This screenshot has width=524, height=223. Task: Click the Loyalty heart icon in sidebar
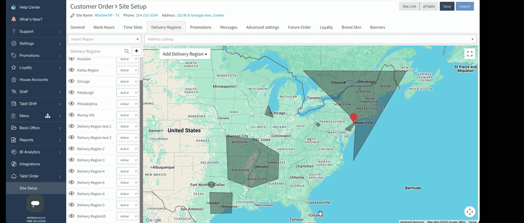tap(14, 68)
